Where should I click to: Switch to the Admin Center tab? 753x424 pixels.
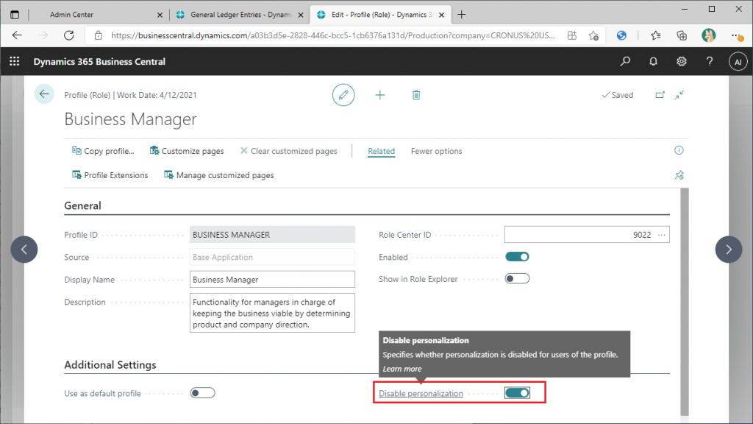pos(95,15)
